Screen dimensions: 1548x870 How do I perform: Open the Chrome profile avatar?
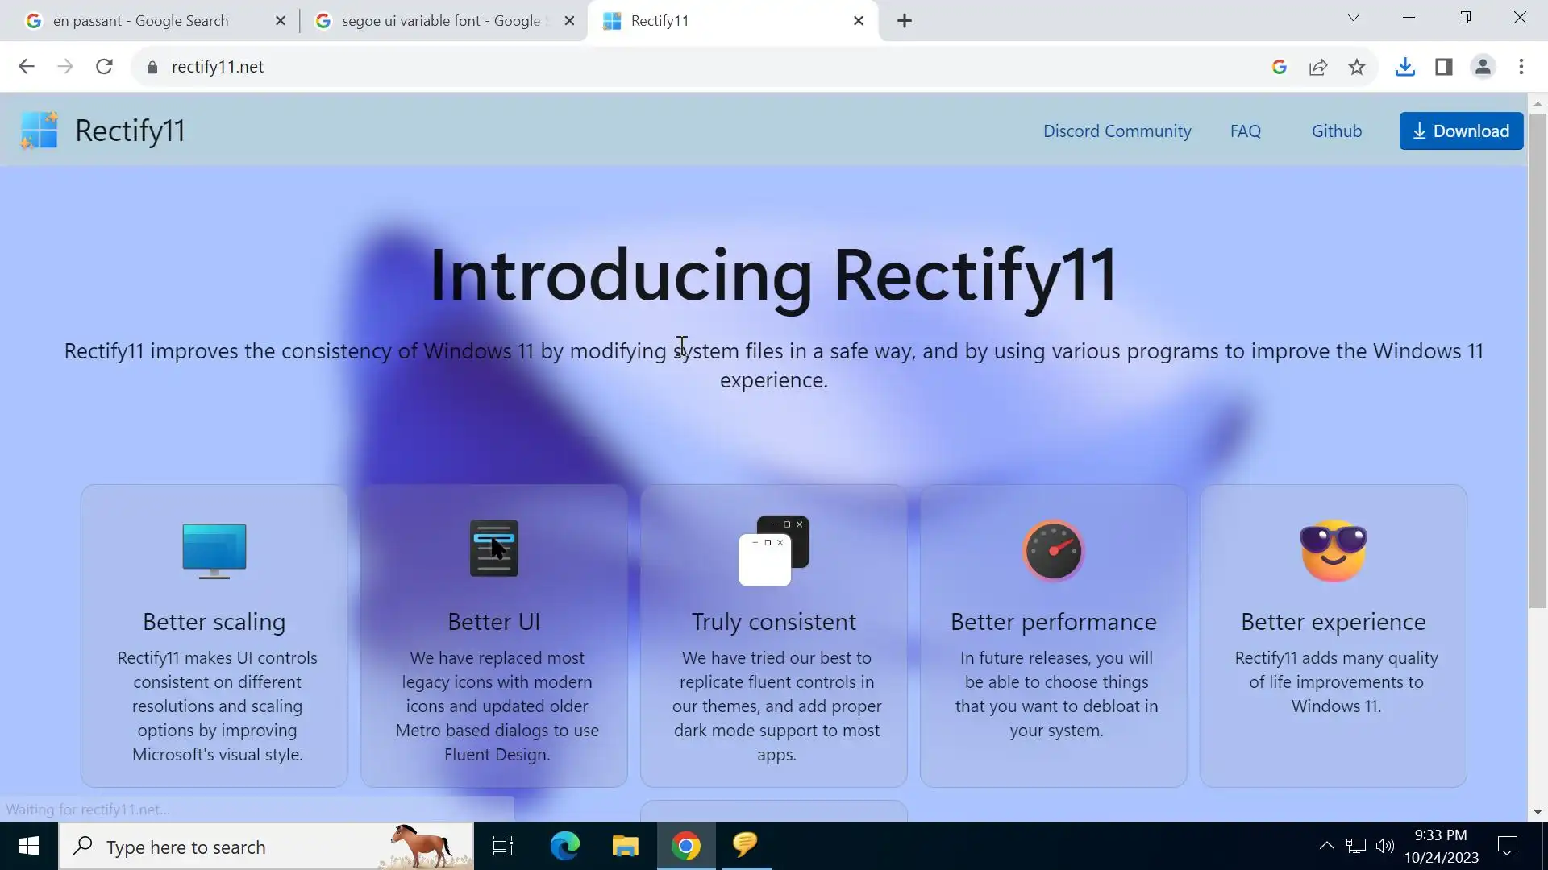1483,67
